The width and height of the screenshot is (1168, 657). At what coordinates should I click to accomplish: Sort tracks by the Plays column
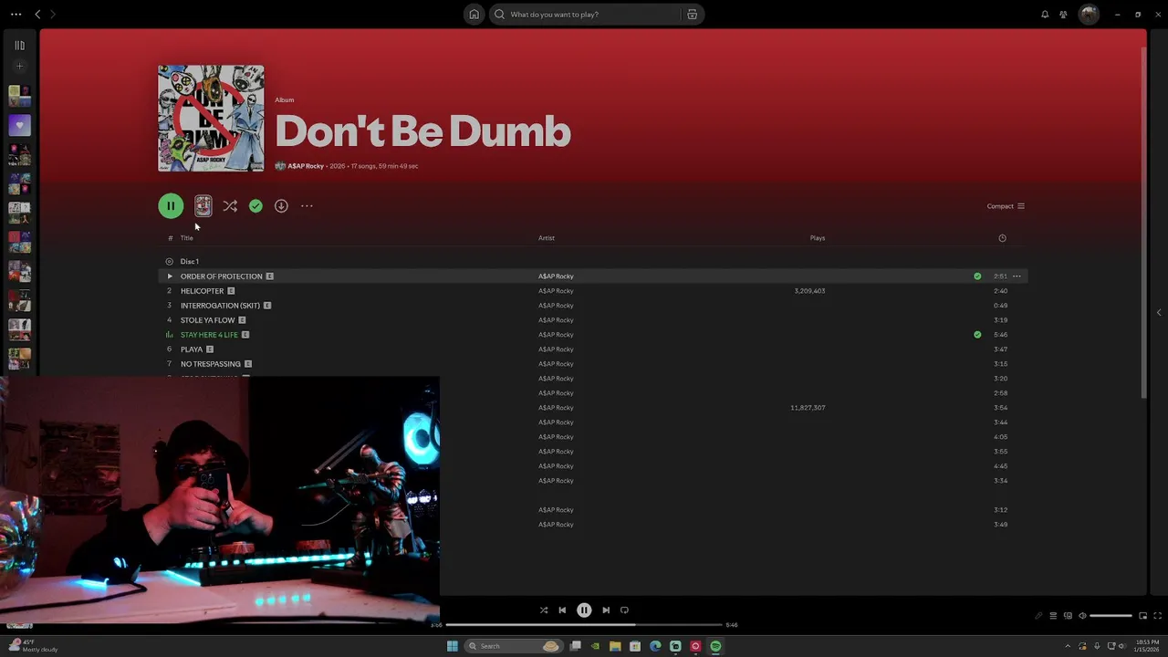818,238
